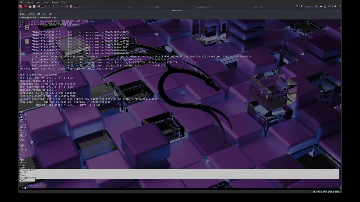Open the volume control tray icon

(316, 6)
